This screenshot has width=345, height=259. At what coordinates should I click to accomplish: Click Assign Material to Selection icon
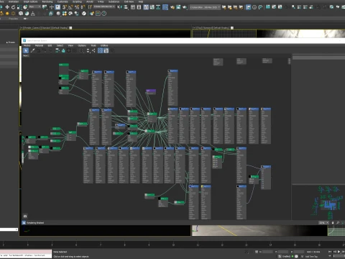point(45,50)
